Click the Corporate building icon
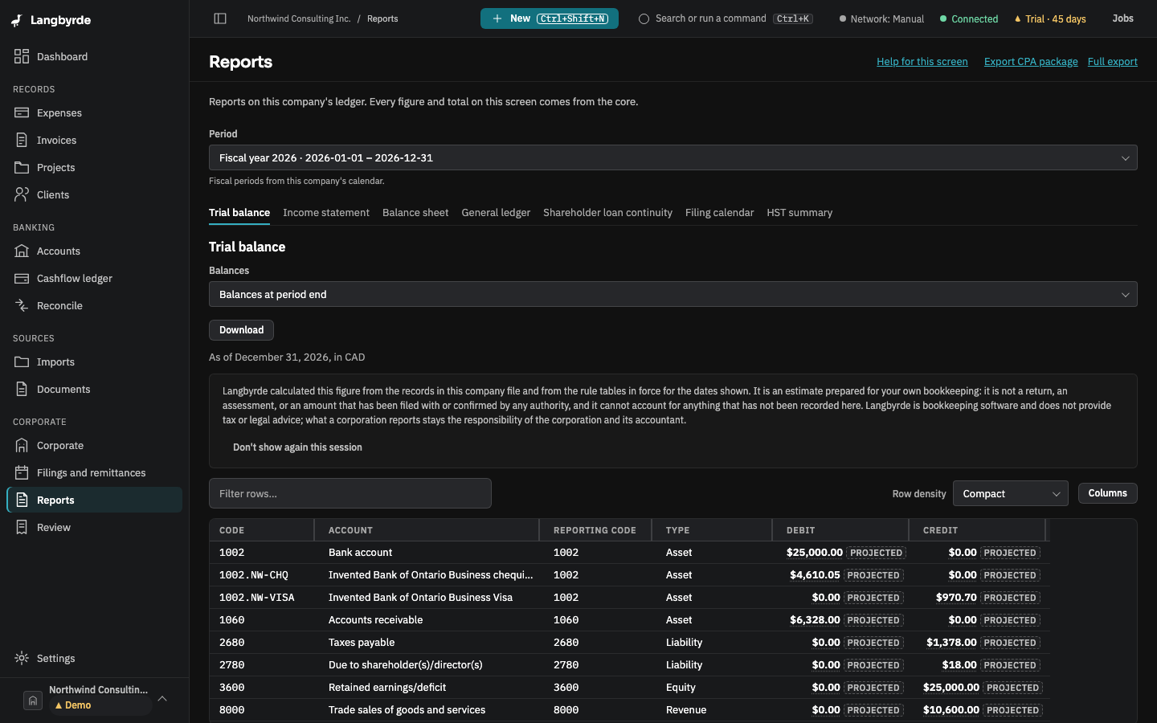This screenshot has height=723, width=1157. 22,445
